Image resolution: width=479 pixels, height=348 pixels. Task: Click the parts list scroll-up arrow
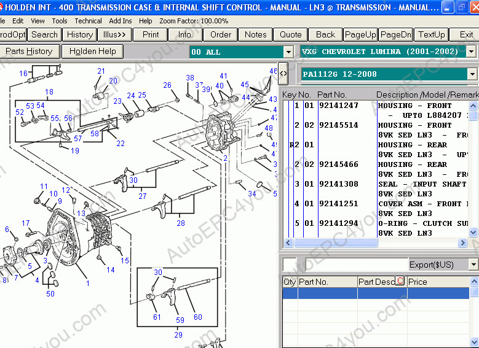click(x=473, y=106)
